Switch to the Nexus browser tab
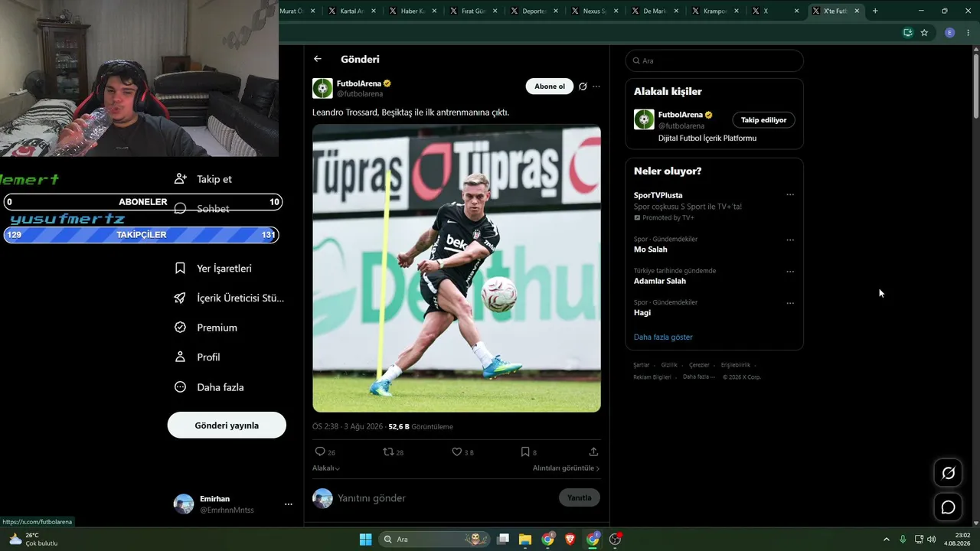Viewport: 980px width, 551px height. tap(593, 11)
